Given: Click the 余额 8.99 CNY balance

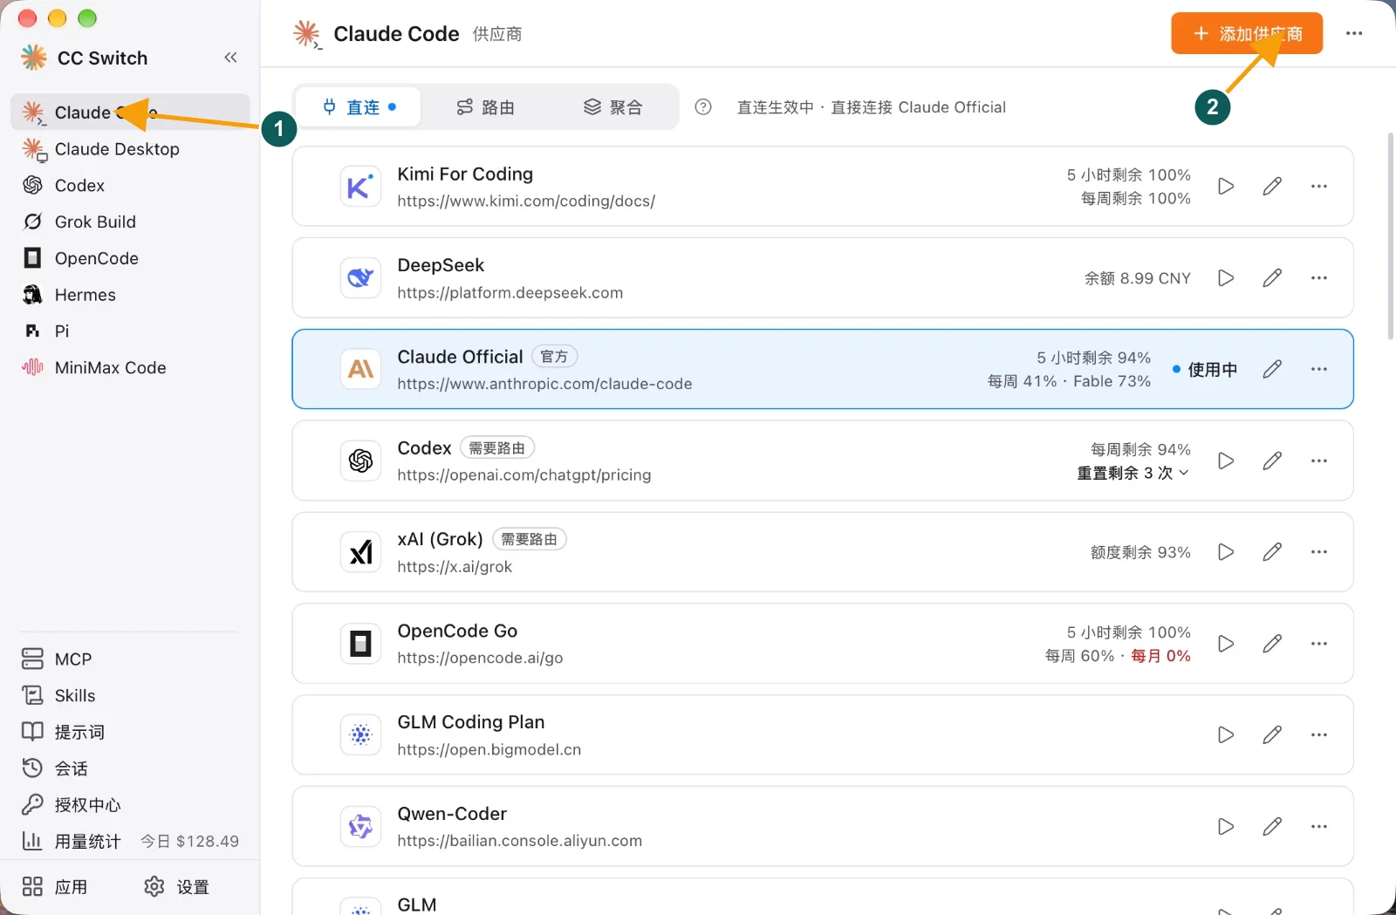Looking at the screenshot, I should point(1138,278).
